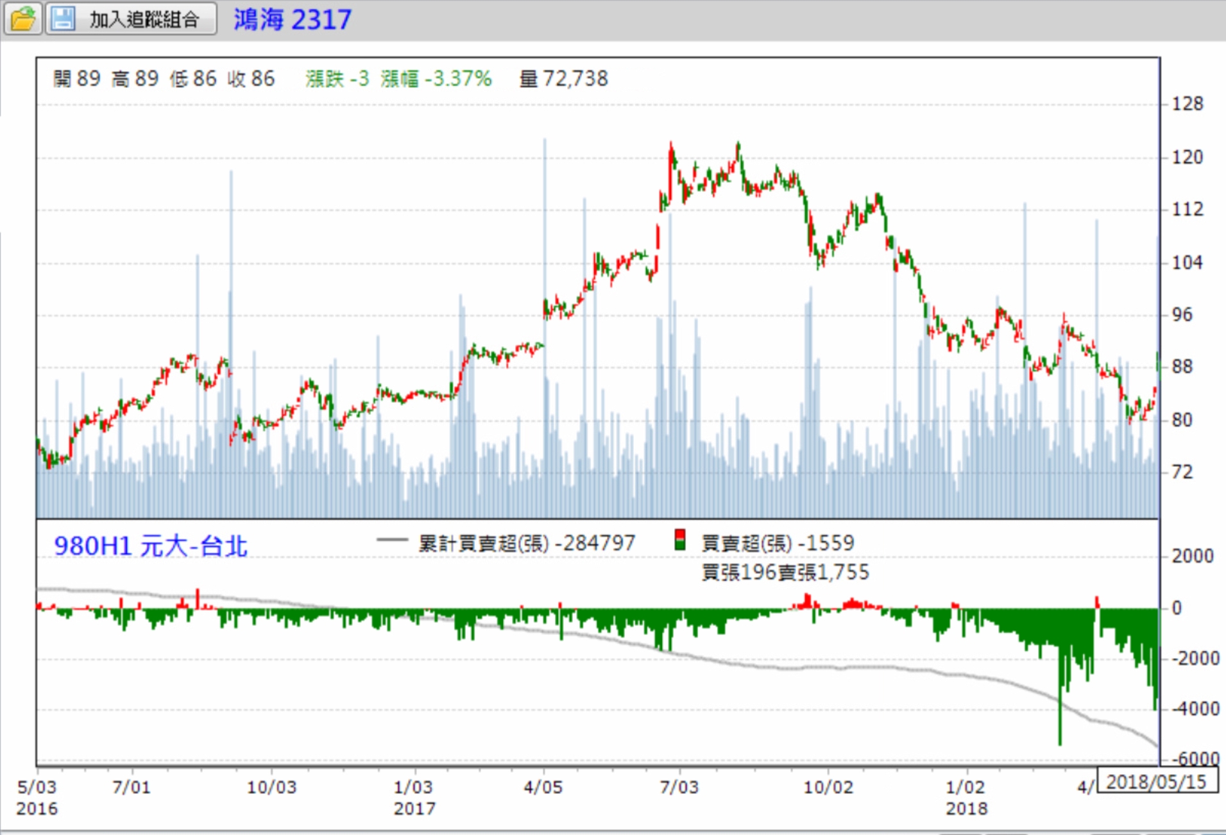Click the 1/03 2017 date axis label
This screenshot has width=1226, height=835.
[x=414, y=797]
